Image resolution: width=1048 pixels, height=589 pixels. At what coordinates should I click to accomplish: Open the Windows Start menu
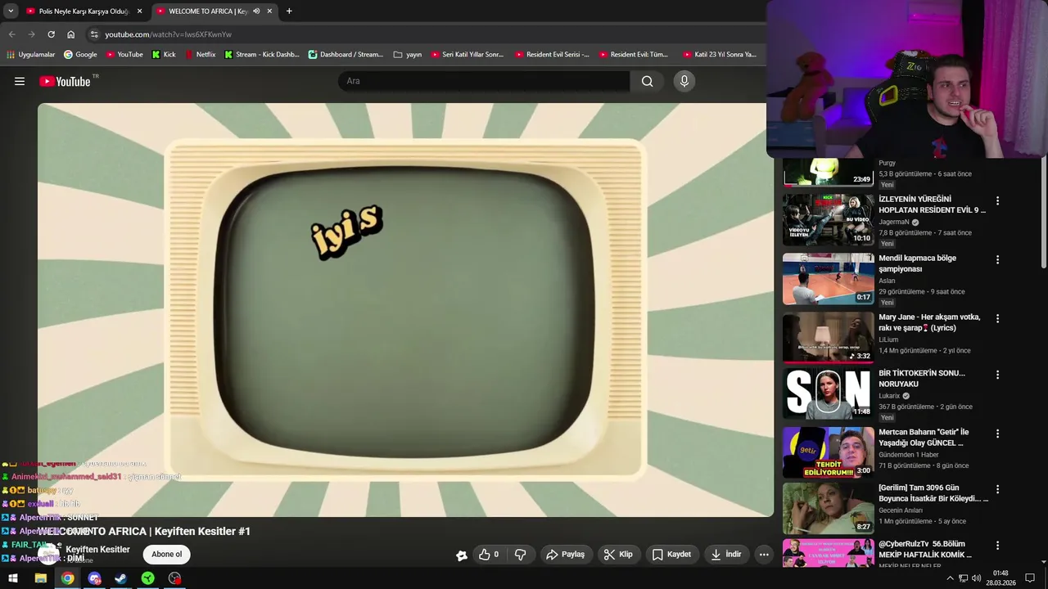[x=12, y=578]
